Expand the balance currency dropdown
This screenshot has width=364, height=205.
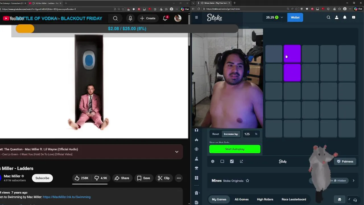coord(282,17)
